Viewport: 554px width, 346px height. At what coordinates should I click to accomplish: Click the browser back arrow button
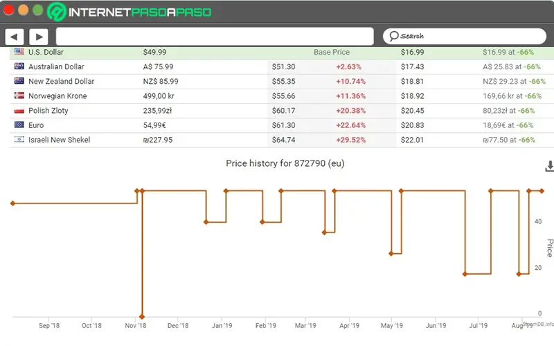15,36
